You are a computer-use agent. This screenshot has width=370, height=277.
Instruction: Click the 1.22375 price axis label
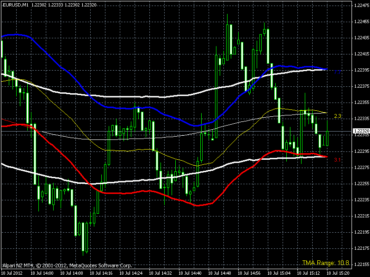[362, 86]
